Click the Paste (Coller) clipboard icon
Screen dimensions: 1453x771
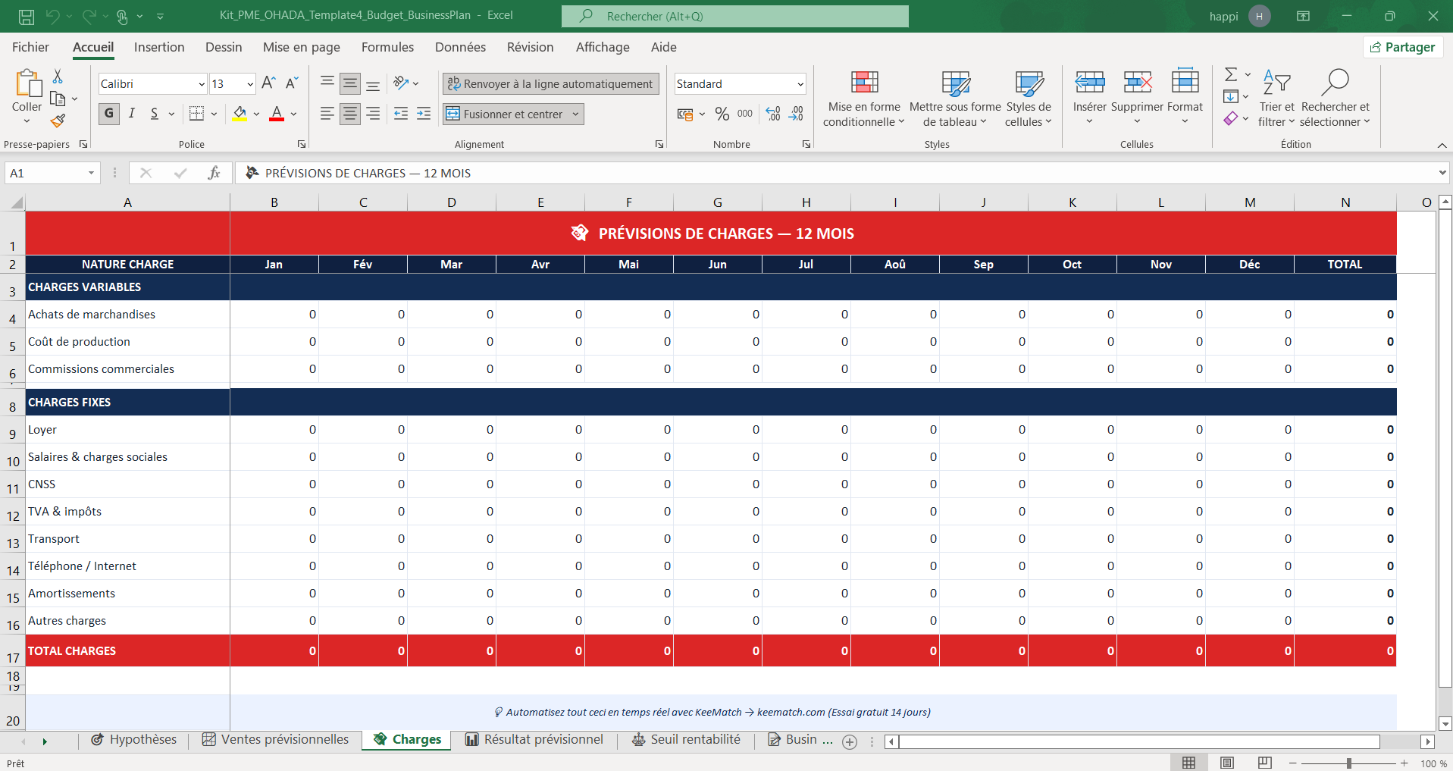point(27,83)
